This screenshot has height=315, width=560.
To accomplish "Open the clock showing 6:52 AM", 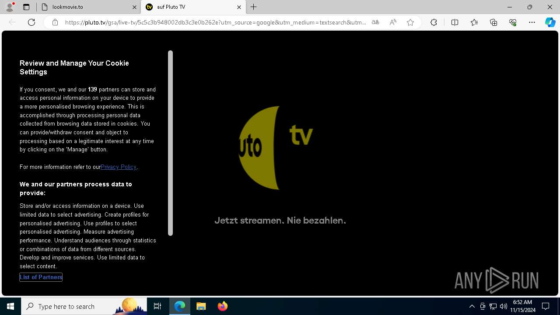I will (523, 306).
